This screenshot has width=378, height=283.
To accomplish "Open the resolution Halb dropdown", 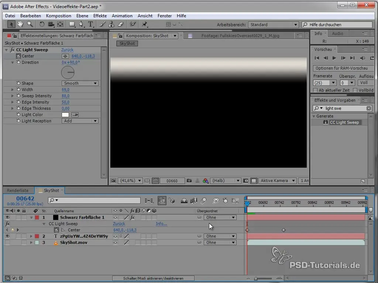I will 226,181.
